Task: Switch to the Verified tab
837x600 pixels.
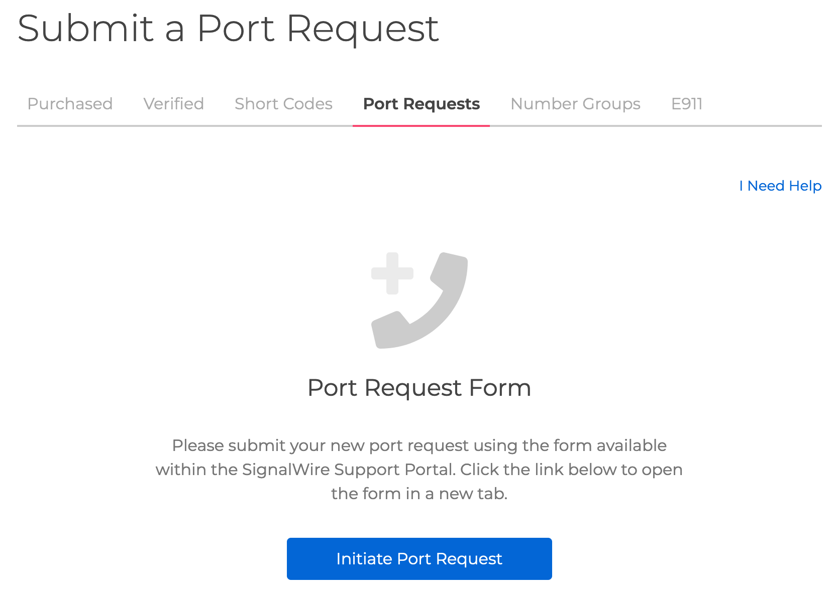Action: click(x=173, y=104)
